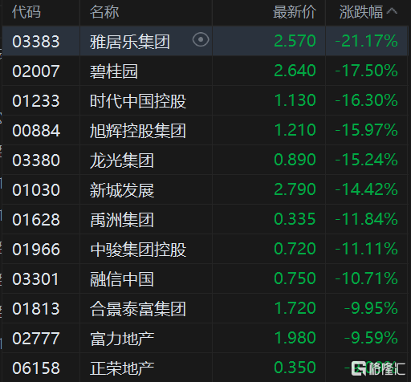Viewport: 411px width, 382px height.
Task: Sort by the 名称 column header
Action: pos(104,12)
